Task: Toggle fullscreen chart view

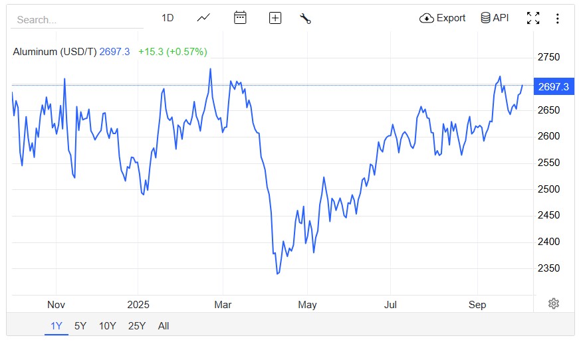Action: click(x=533, y=18)
